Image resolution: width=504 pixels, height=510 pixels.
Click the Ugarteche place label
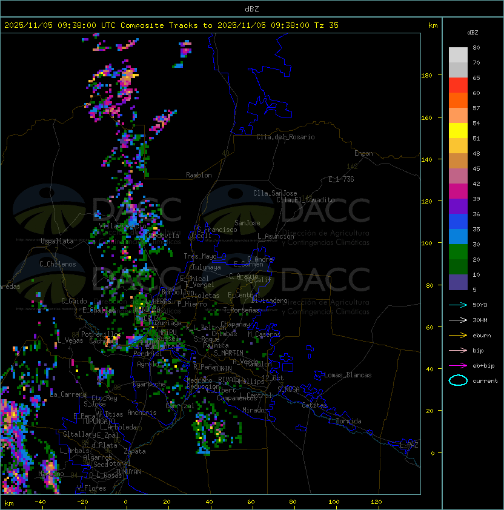(150, 384)
